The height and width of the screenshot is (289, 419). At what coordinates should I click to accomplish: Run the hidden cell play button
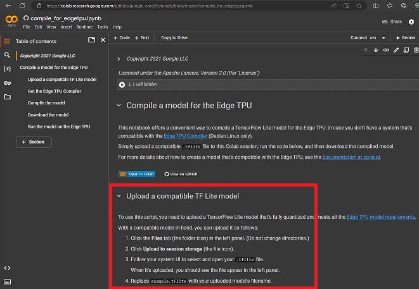[x=122, y=85]
